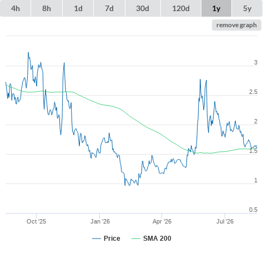Click the active 1y range tab

point(216,8)
